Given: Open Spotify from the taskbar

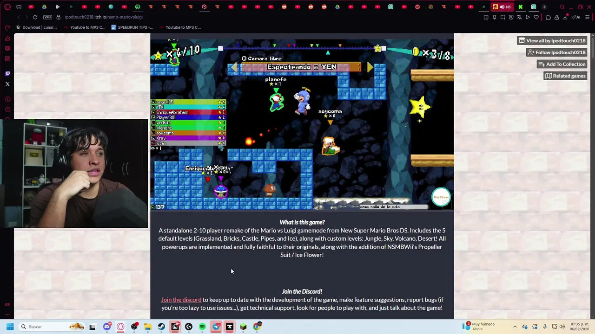Looking at the screenshot, I should [202, 327].
